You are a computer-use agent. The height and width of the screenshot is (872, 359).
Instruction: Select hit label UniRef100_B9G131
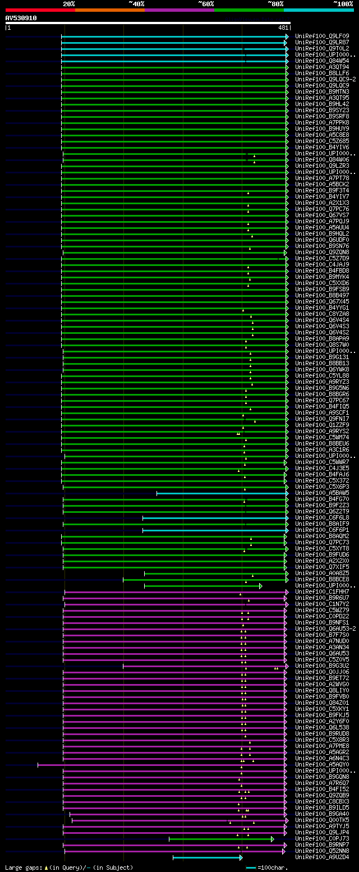tap(322, 357)
